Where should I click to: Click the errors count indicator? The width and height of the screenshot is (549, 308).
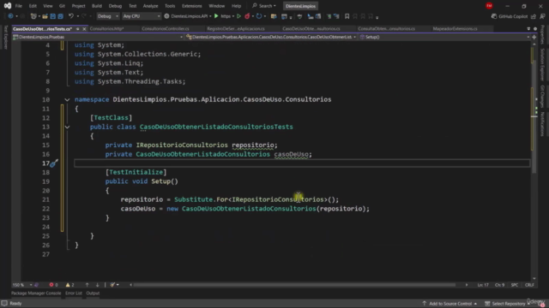point(53,285)
